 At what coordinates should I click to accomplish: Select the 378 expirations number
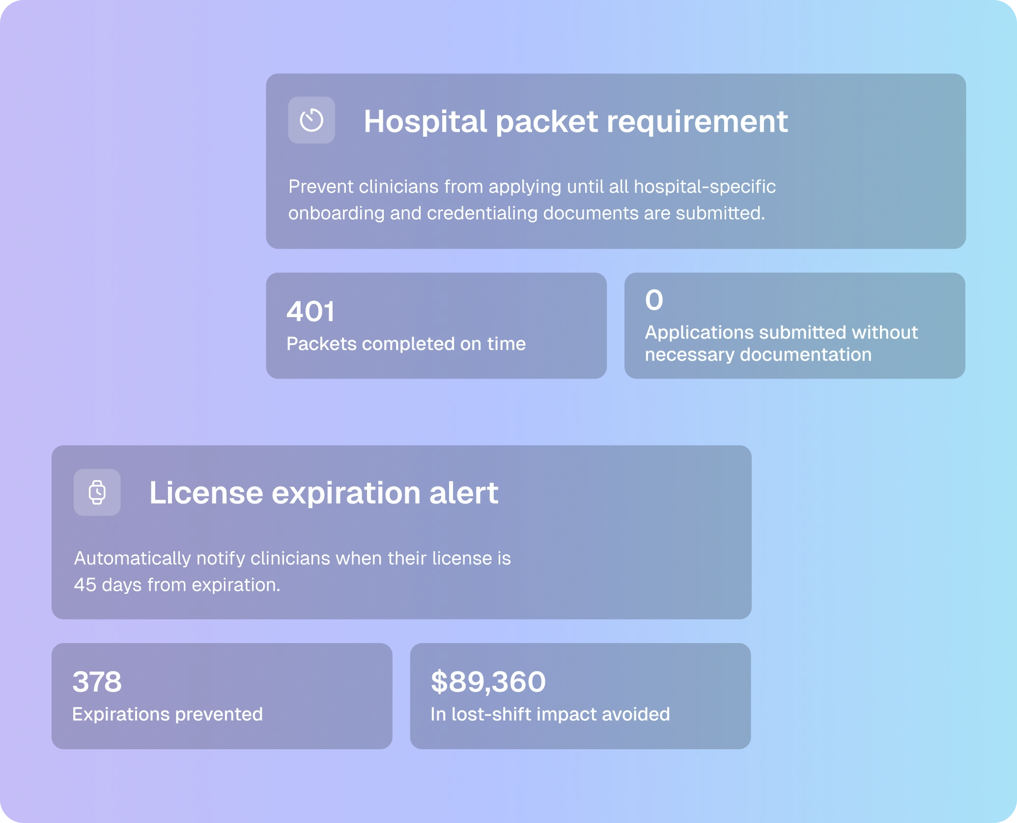tap(97, 681)
